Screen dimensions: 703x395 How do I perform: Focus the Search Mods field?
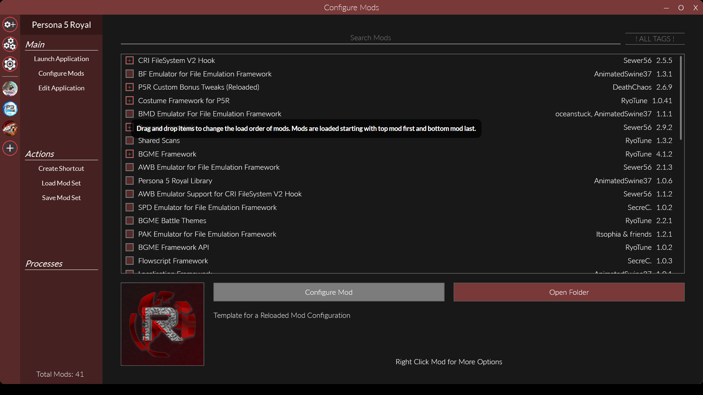(x=371, y=38)
